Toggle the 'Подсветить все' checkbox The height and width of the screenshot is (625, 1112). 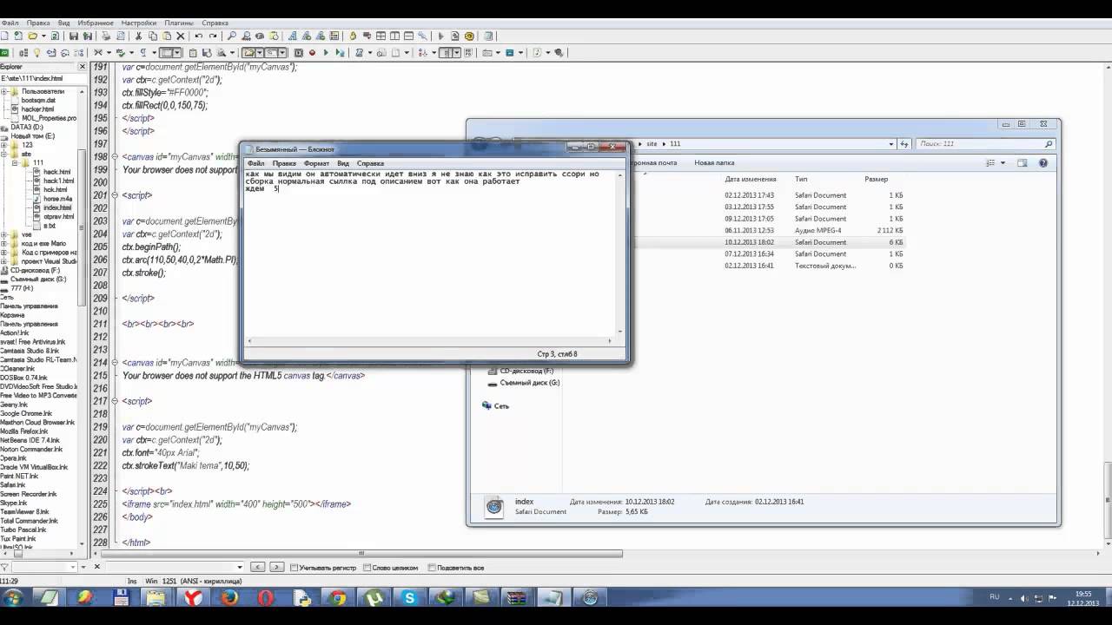[432, 568]
